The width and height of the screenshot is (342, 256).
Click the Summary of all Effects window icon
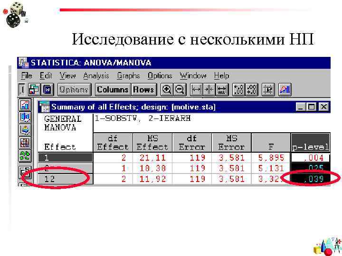45,107
